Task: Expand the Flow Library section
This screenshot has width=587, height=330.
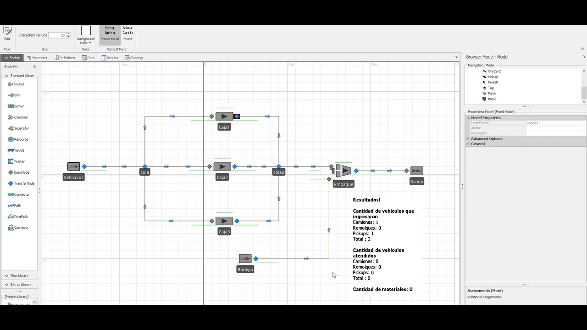Action: 19,276
